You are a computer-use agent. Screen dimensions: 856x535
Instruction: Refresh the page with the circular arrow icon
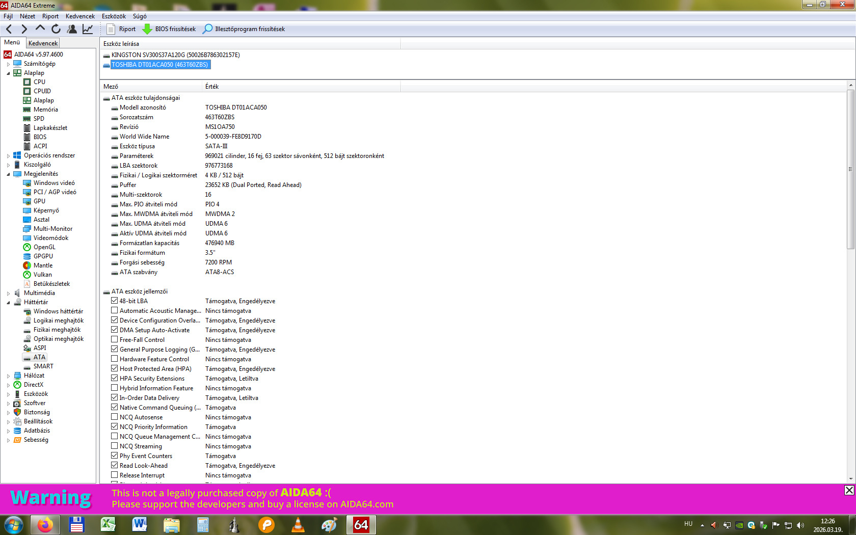56,29
